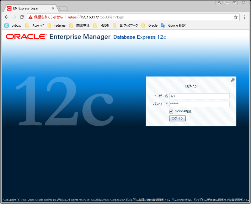Click the ログイン heading in the panel
251x204 pixels.
coord(191,86)
